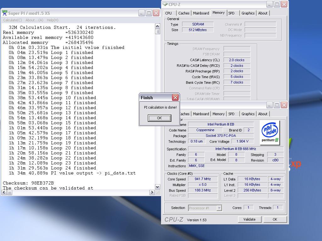Open About tab in upper CPU-Z window
The width and height of the screenshot is (322, 241).
click(x=263, y=13)
